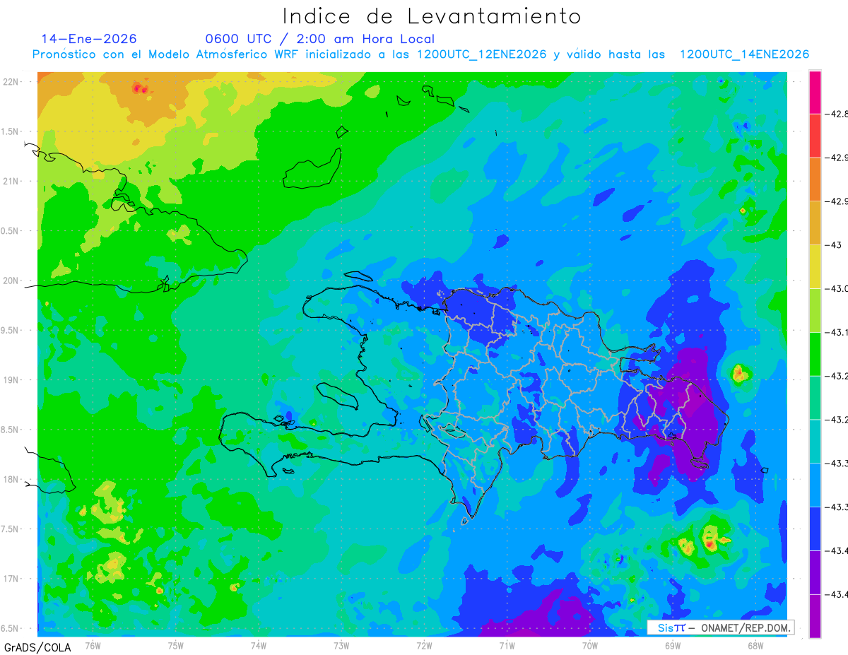Click the "71W" longitude label
Screen dimensions: 848x655
click(507, 646)
